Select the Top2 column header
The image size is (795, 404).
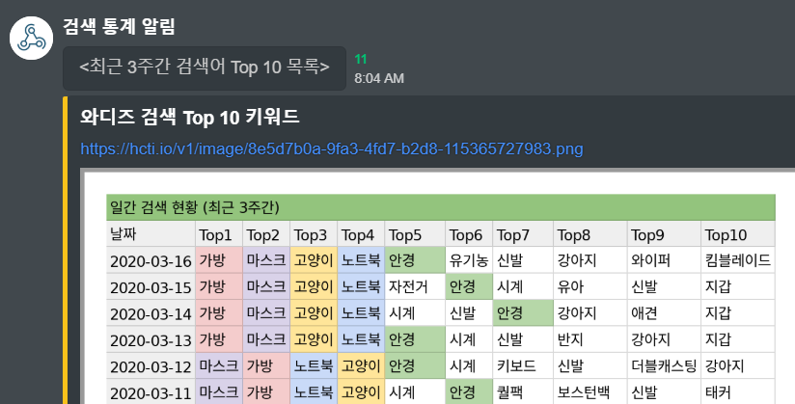point(266,234)
